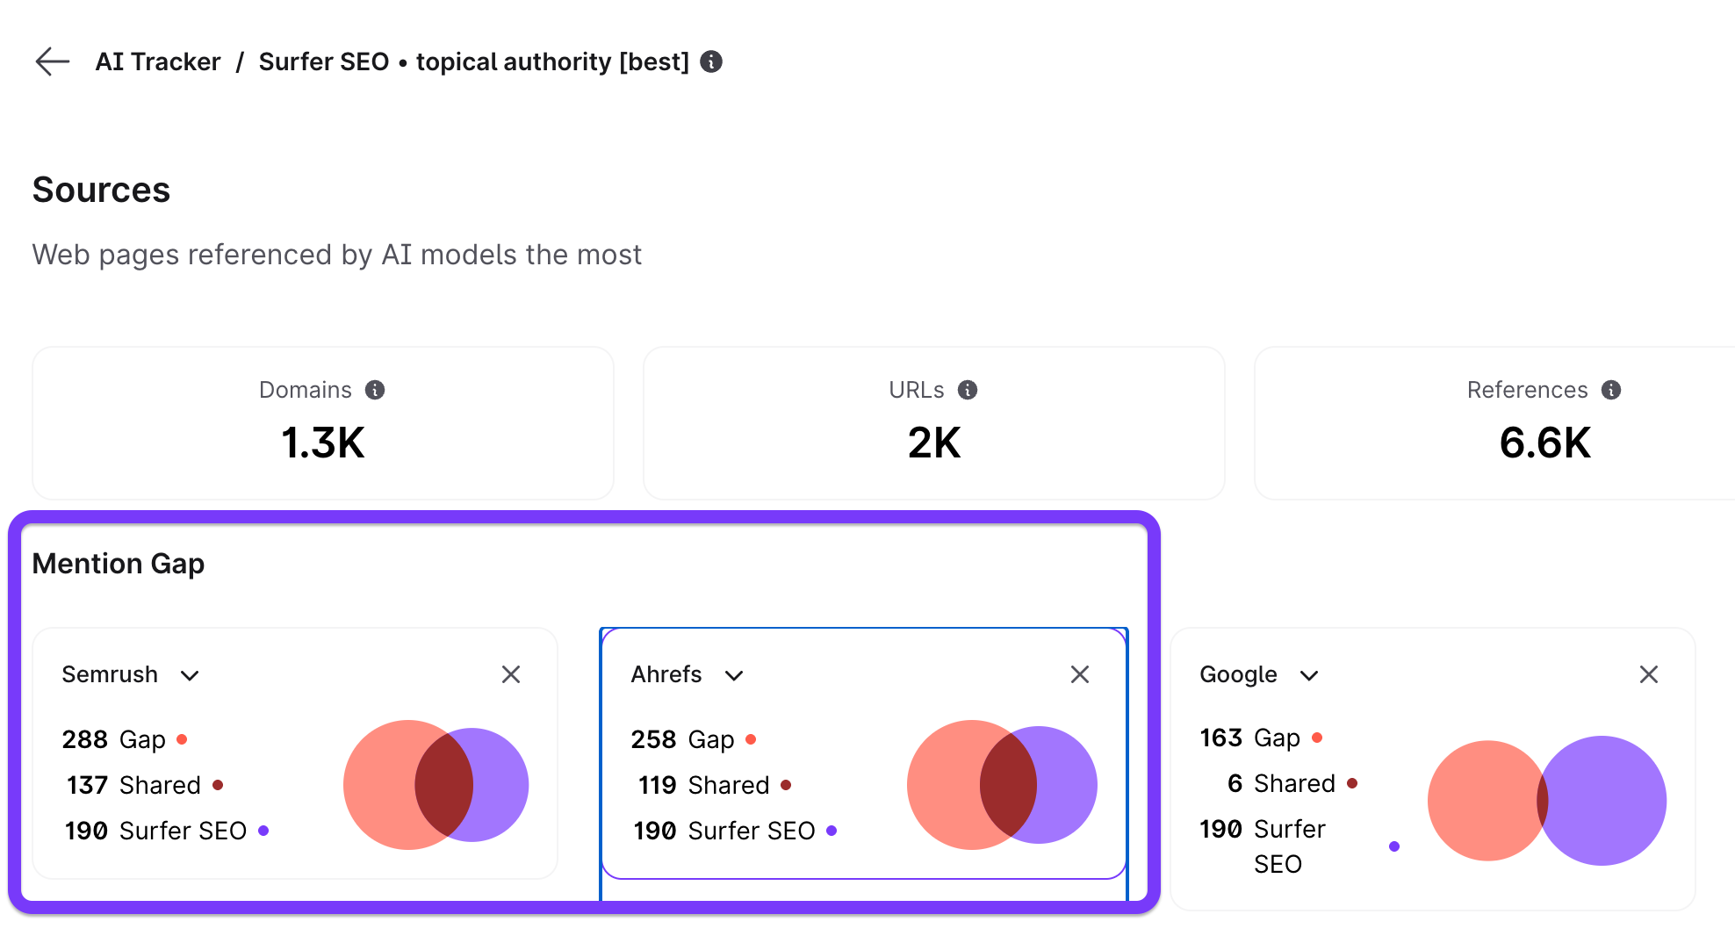Click the back arrow icon
The image size is (1735, 943).
point(52,61)
